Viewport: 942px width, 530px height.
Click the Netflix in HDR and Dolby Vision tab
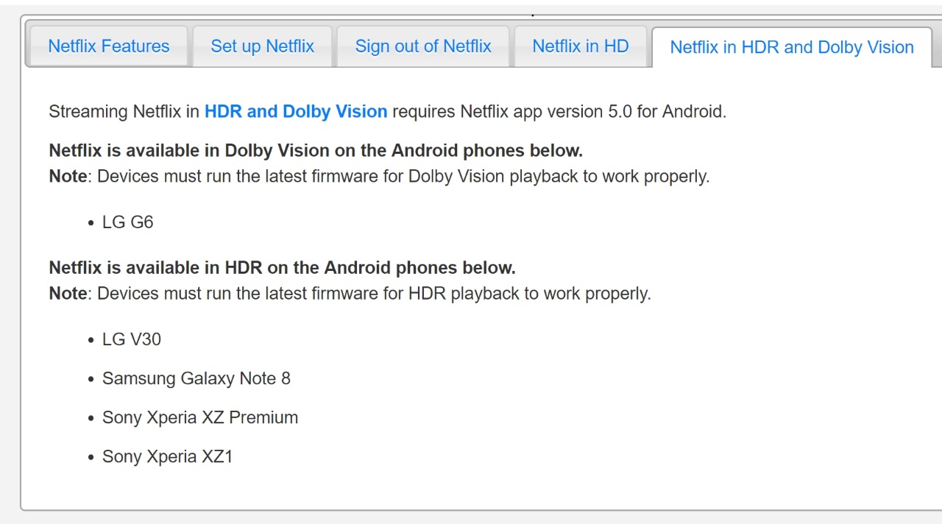[791, 47]
